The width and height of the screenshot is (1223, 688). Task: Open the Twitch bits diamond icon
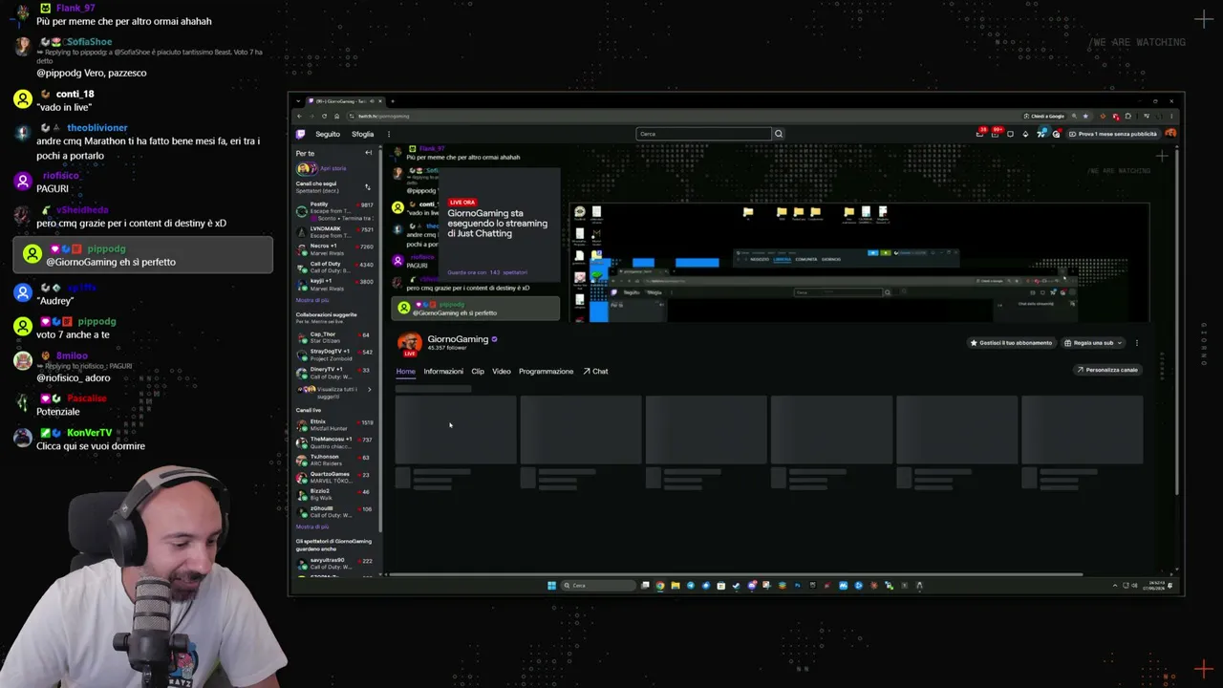point(1026,134)
